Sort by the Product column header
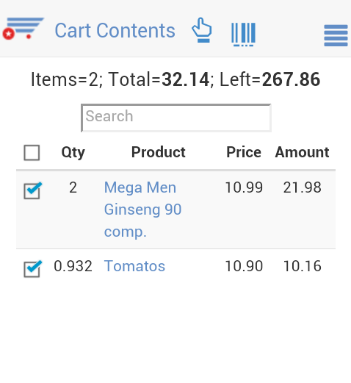 pyautogui.click(x=159, y=152)
